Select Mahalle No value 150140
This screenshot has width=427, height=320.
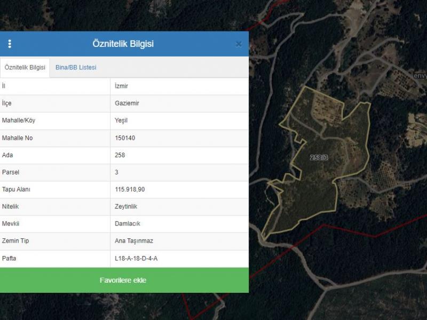[125, 138]
